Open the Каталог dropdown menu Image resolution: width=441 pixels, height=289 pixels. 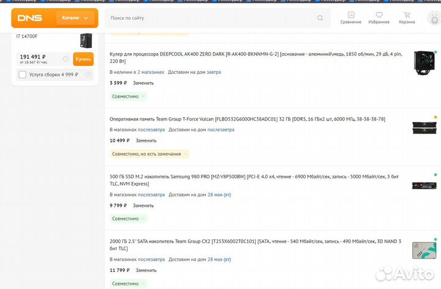coord(75,18)
